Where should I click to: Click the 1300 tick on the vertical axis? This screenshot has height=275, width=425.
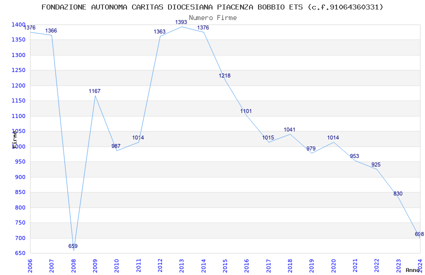18,55
